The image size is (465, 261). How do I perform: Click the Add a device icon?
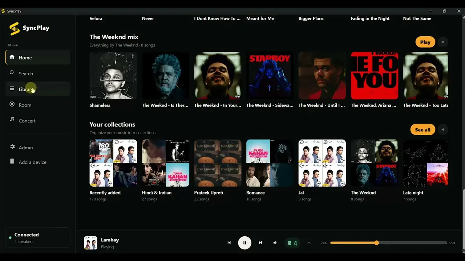pyautogui.click(x=12, y=161)
